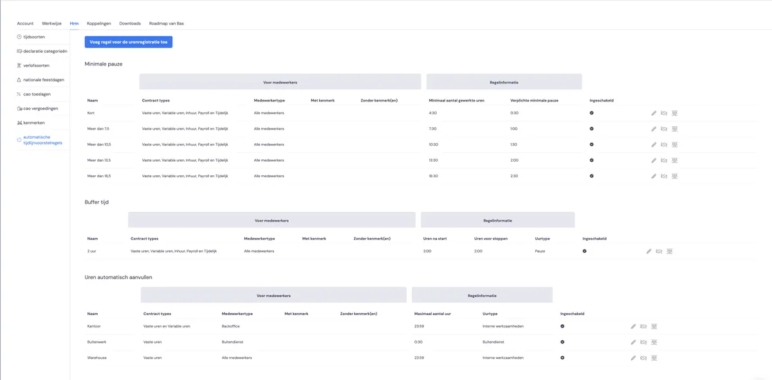Select cao toeslagen in the sidebar

[x=35, y=94]
